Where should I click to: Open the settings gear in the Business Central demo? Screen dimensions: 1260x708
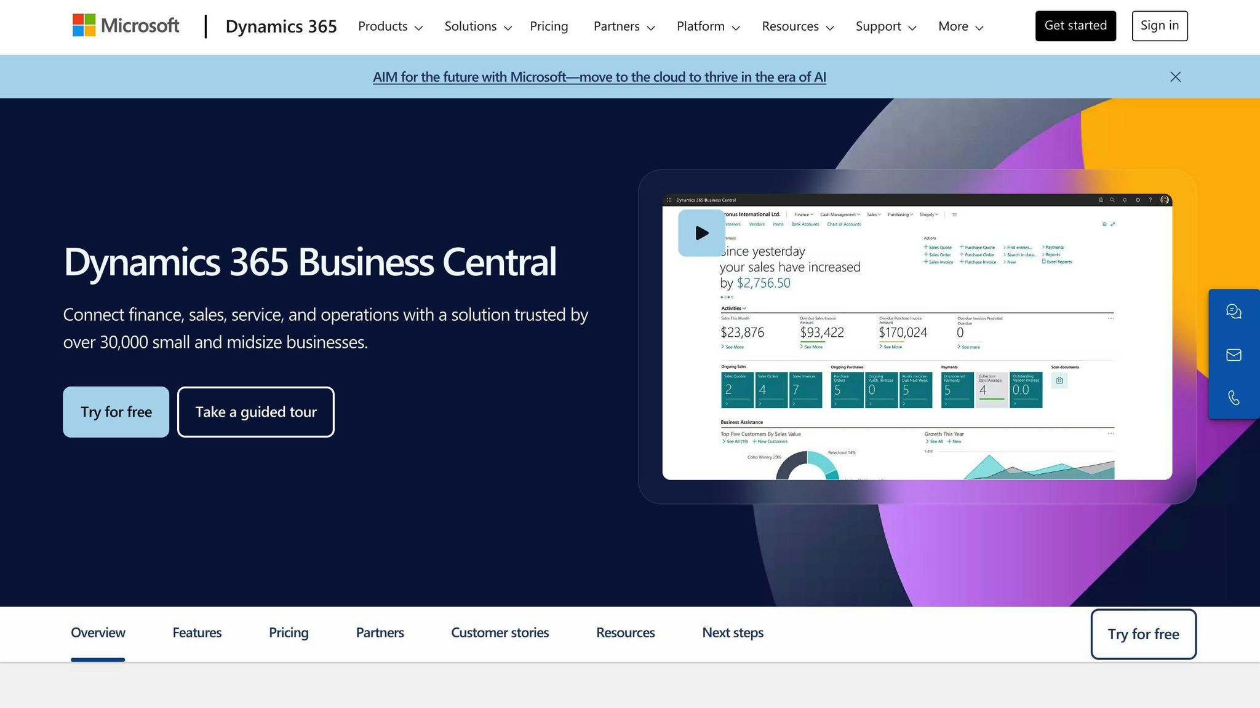pos(1137,200)
